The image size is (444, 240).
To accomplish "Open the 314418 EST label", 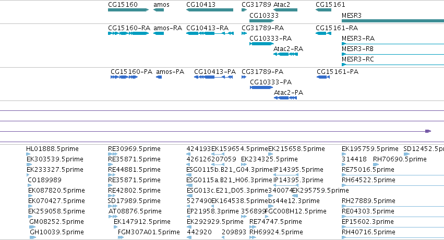I will (354, 159).
